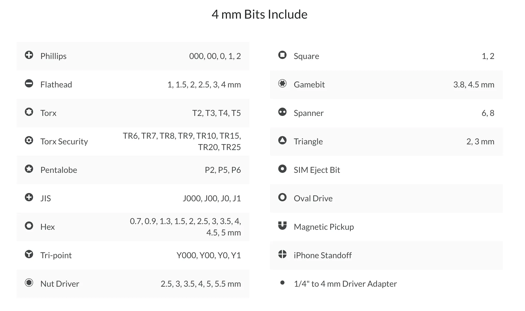
Task: Click the 1/4" to 4 mm Driver Adapter text
Action: point(345,284)
